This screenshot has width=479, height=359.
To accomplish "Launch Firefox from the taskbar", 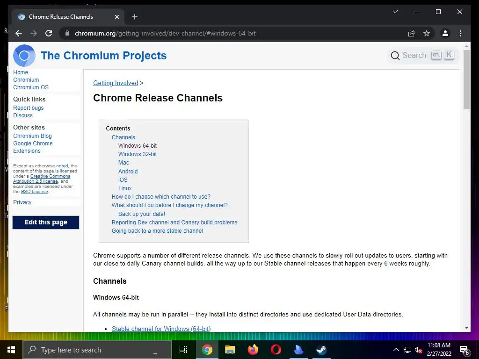I will pos(253,350).
